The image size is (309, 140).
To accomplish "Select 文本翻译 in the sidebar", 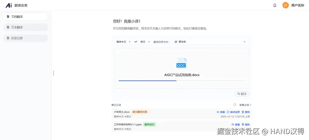I will pyautogui.click(x=26, y=27).
